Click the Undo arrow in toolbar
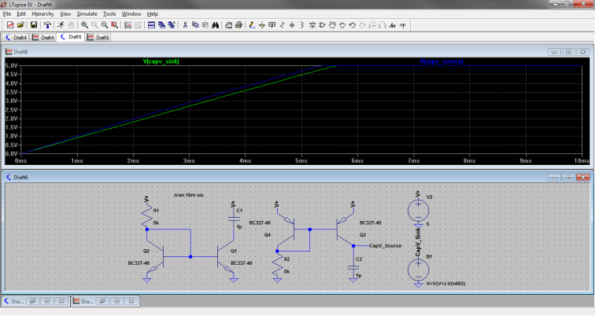Screen dimensions: 595x316 point(352,25)
